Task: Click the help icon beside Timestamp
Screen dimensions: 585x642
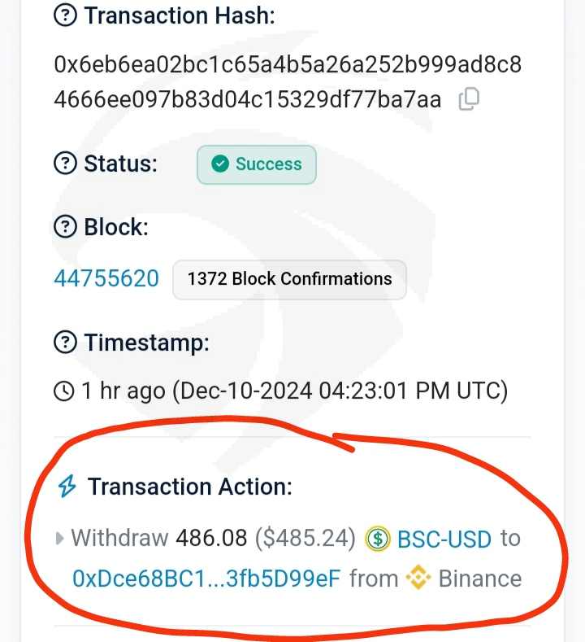Action: pos(66,343)
